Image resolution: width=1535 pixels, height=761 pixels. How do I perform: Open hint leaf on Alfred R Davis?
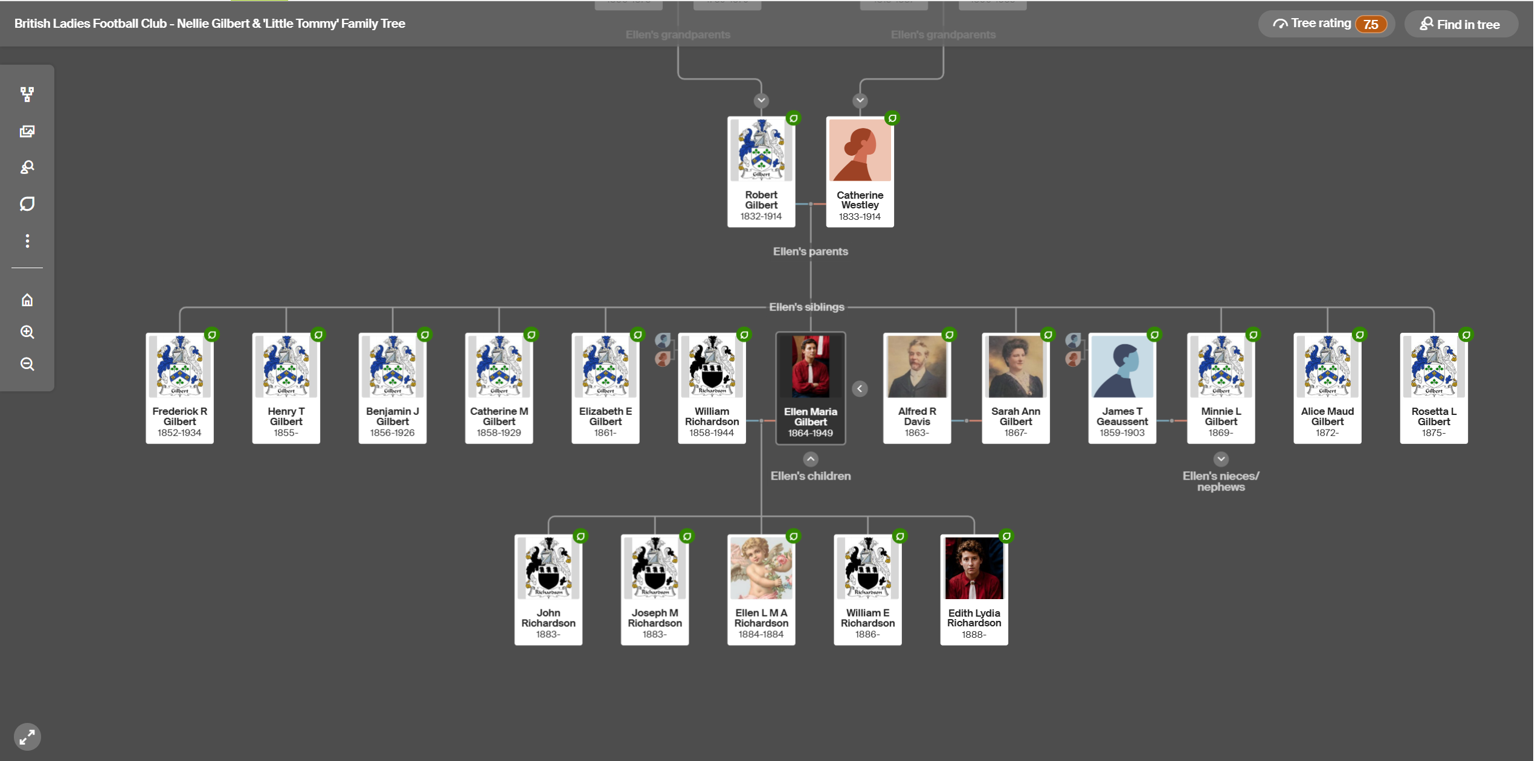coord(950,335)
